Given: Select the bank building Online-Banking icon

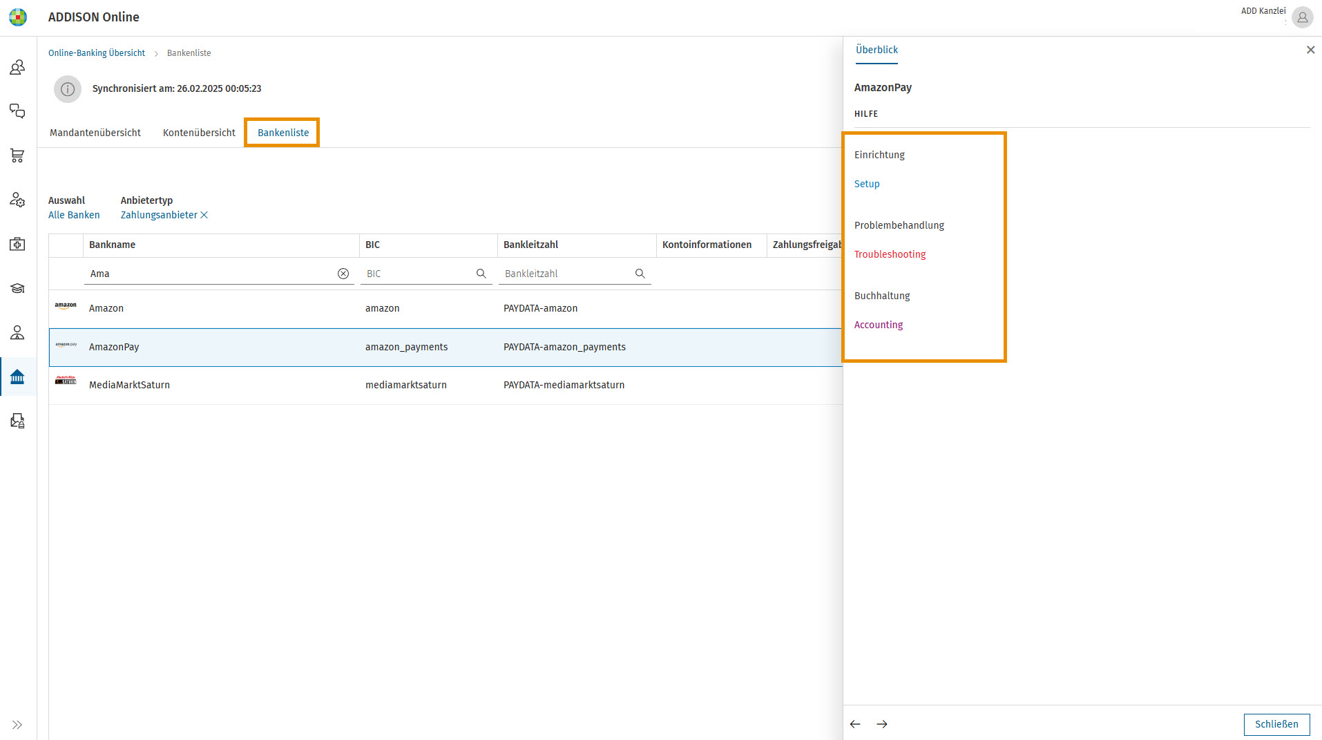Looking at the screenshot, I should [17, 377].
